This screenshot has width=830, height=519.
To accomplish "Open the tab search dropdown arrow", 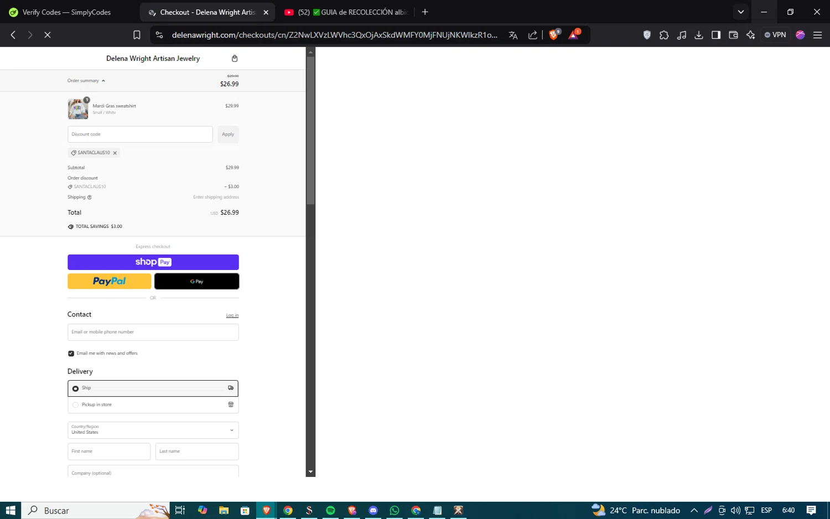I will [x=741, y=12].
